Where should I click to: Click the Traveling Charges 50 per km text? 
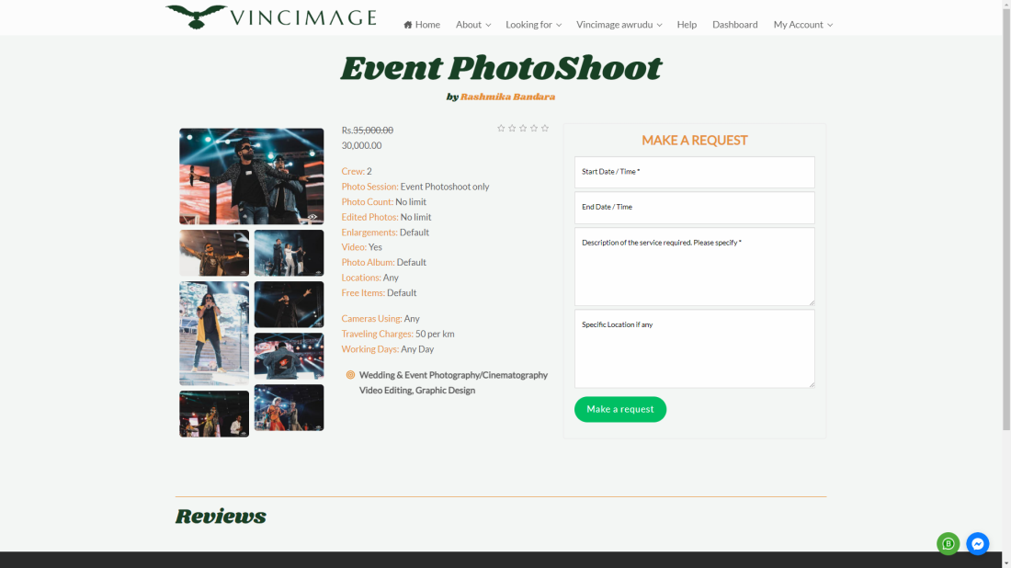click(398, 334)
